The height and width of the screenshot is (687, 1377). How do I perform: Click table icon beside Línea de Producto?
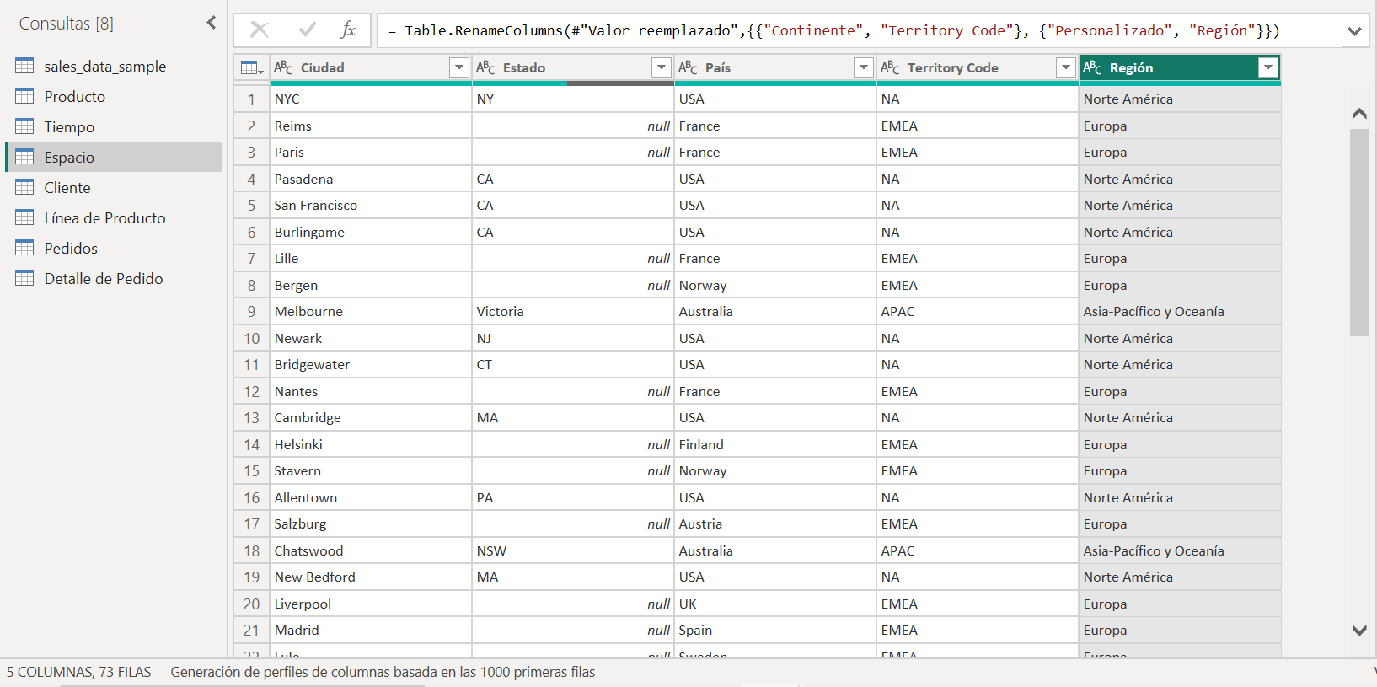[25, 217]
